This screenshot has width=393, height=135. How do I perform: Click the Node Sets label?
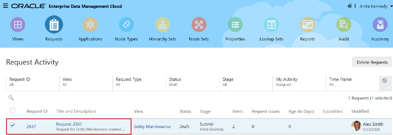coord(199,39)
